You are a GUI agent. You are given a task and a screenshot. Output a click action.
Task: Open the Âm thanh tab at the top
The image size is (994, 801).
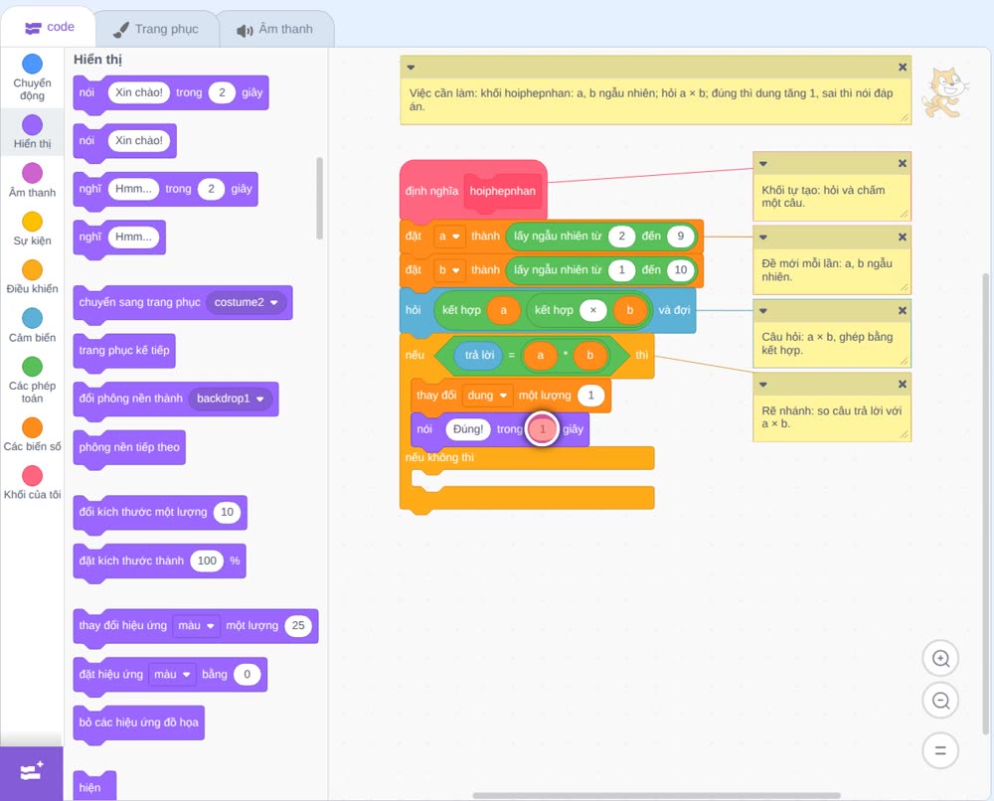coord(275,29)
